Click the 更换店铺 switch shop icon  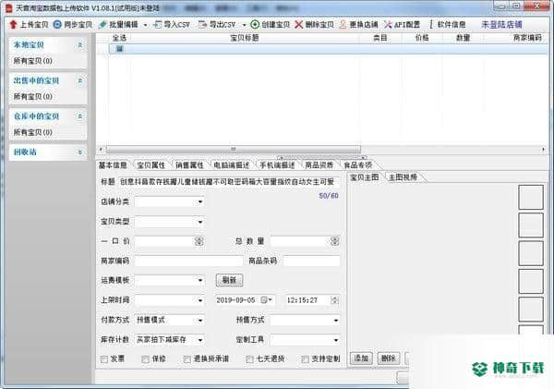[x=343, y=24]
